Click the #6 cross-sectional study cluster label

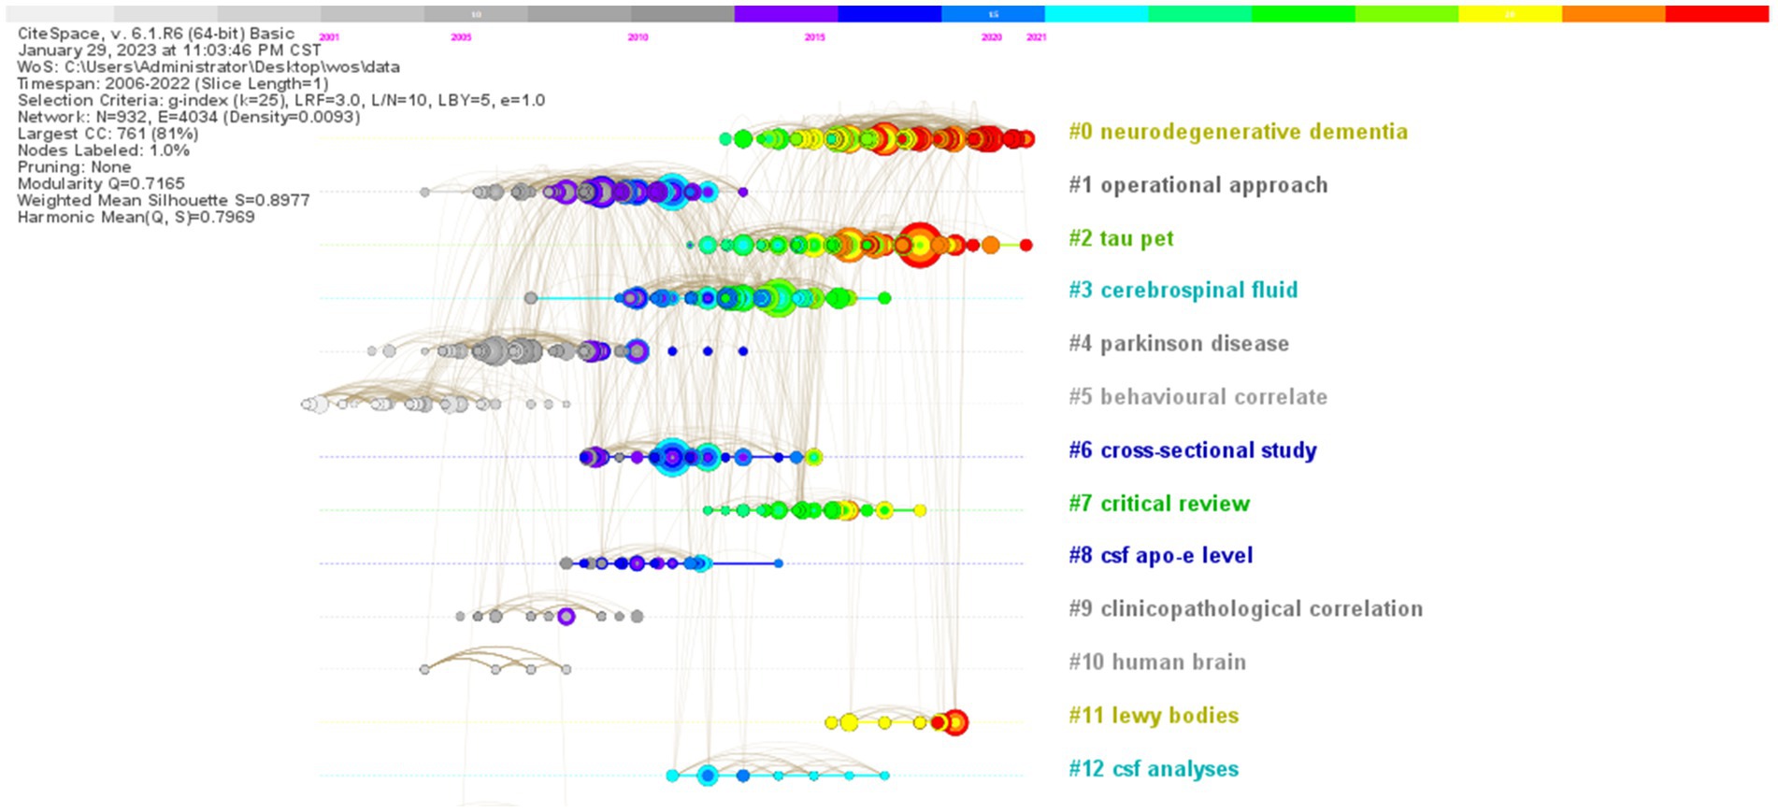(1192, 450)
